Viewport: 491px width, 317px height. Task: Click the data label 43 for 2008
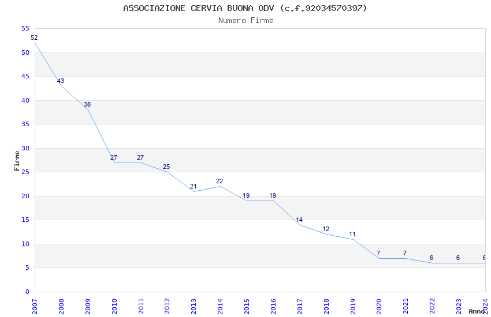tap(61, 81)
